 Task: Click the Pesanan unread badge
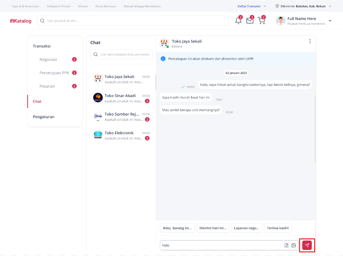tap(74, 86)
